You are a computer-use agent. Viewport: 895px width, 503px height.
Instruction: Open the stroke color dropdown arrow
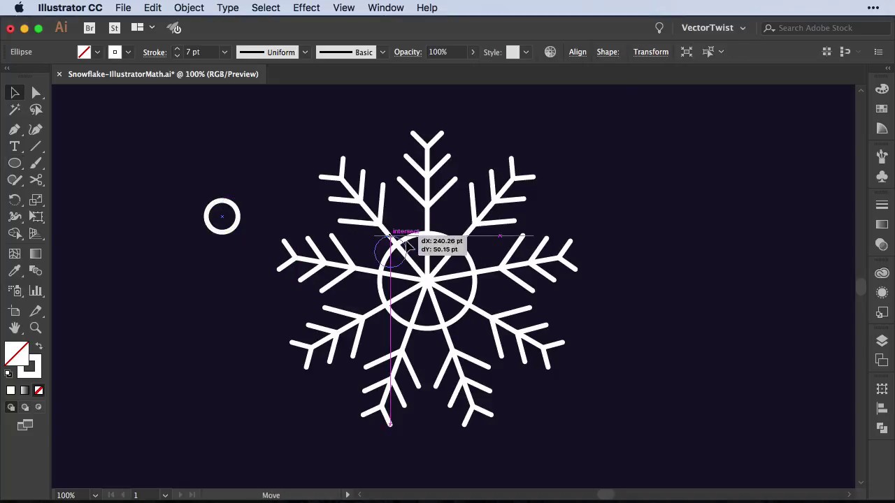coord(128,52)
